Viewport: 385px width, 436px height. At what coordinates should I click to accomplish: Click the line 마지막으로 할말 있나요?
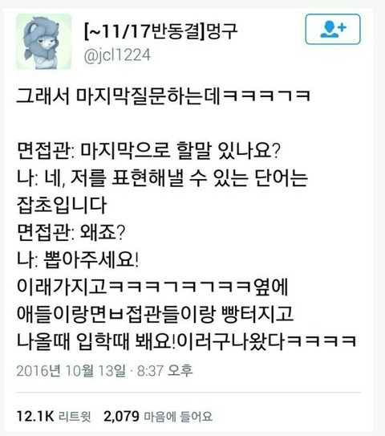click(x=180, y=151)
